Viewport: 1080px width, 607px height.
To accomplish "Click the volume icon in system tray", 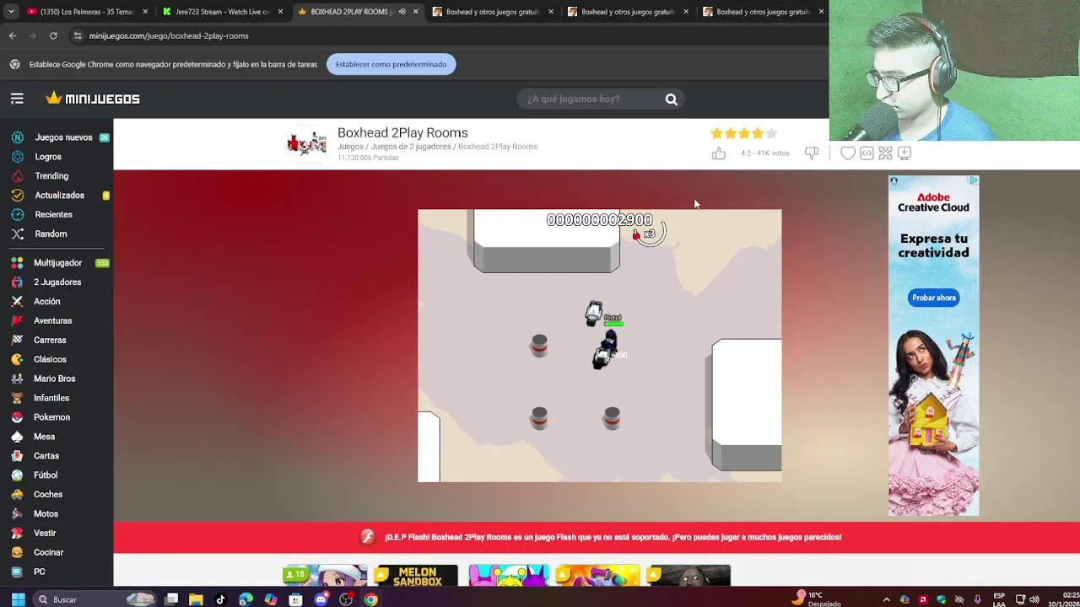I will click(x=1034, y=599).
